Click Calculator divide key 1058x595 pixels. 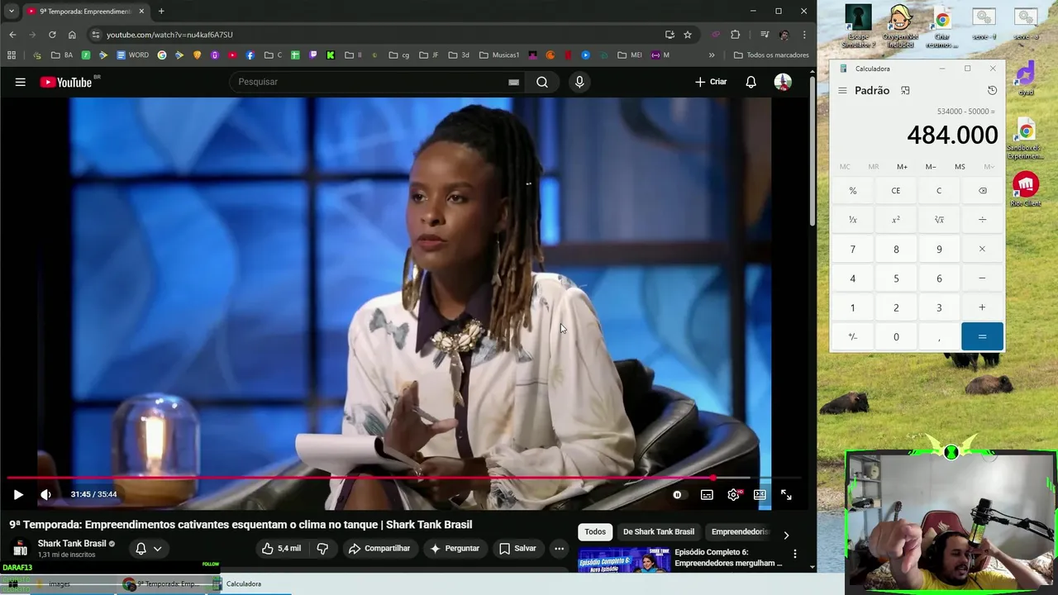pyautogui.click(x=982, y=220)
